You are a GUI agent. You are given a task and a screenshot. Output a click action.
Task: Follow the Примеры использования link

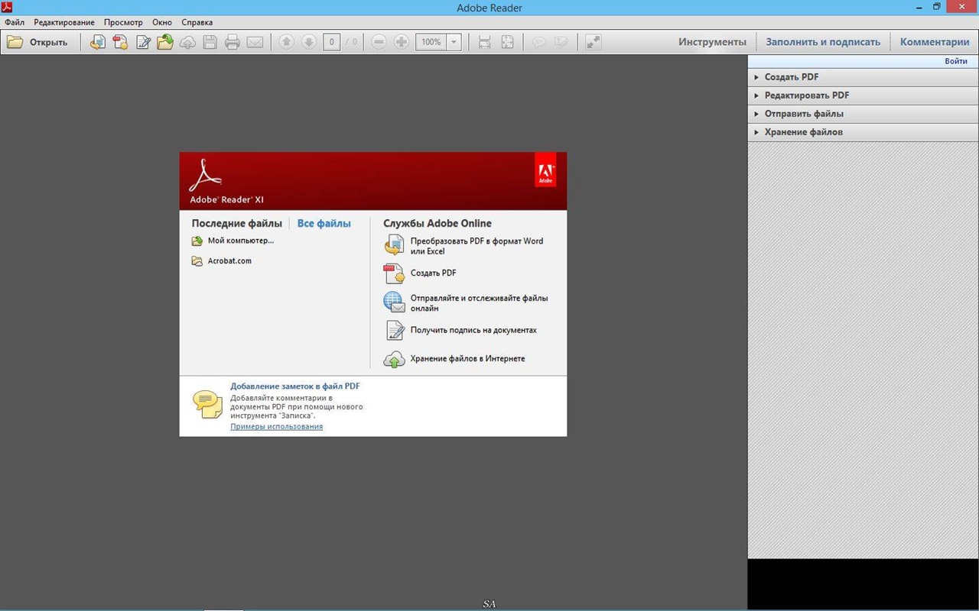point(276,427)
